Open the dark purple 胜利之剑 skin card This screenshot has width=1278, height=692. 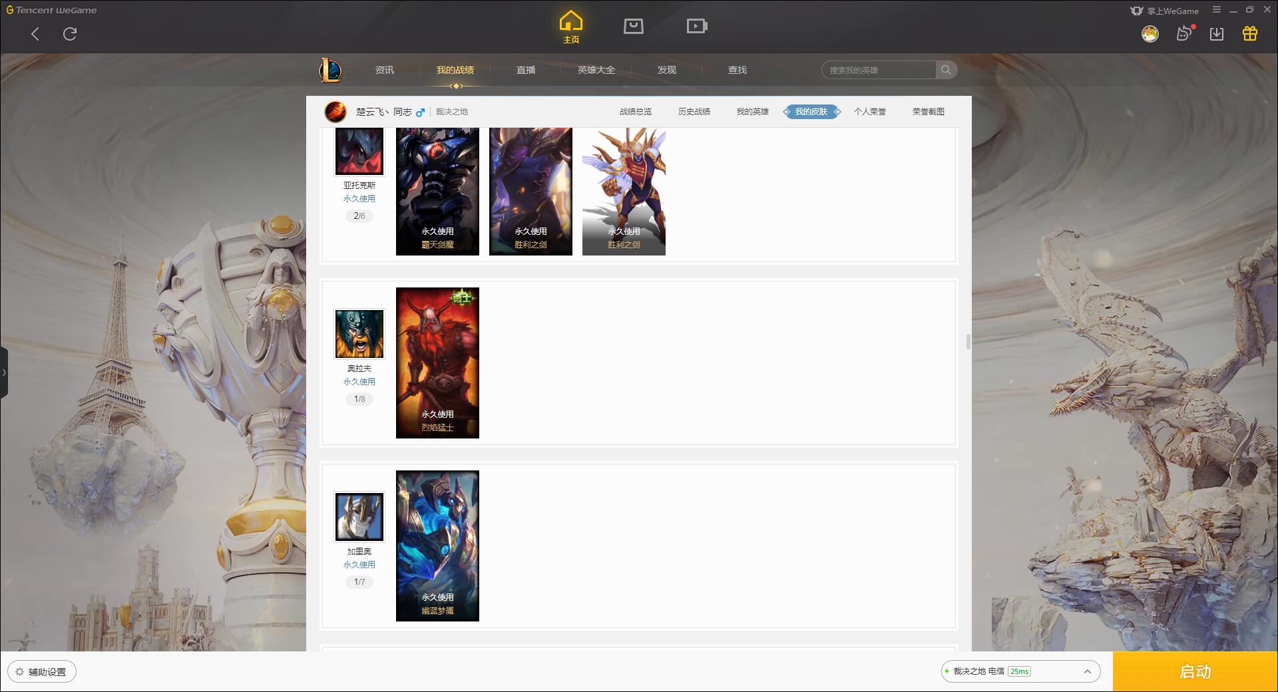coord(531,192)
